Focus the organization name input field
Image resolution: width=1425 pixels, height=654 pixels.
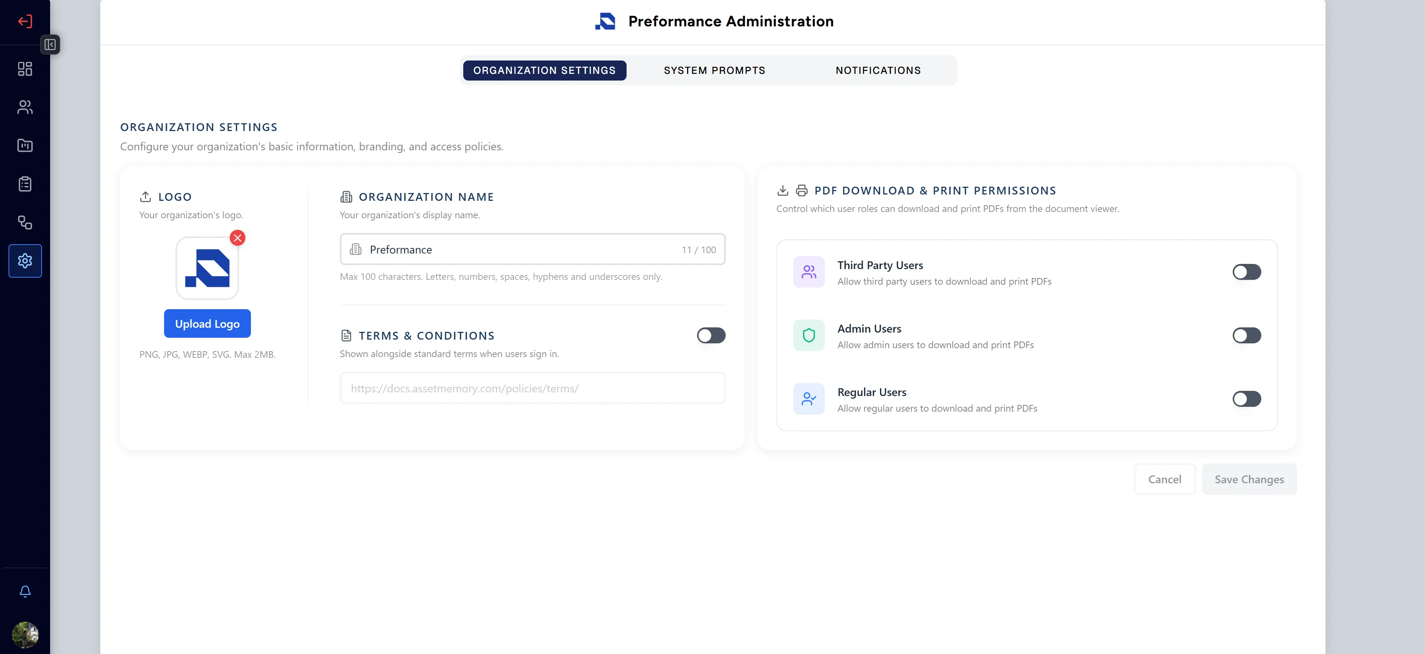(532, 249)
